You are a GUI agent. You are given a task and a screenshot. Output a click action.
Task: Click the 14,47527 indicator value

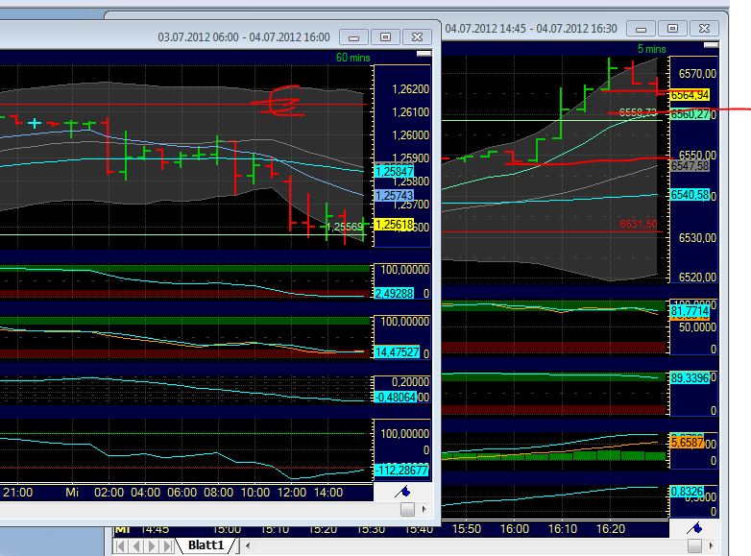[397, 352]
